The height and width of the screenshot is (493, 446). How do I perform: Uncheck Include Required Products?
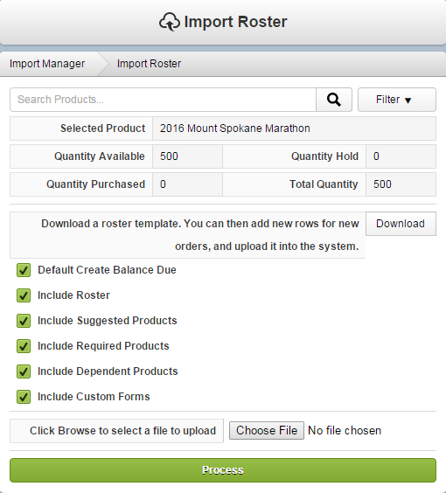pos(24,346)
